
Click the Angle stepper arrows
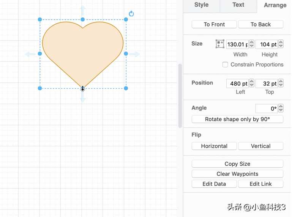coord(281,109)
